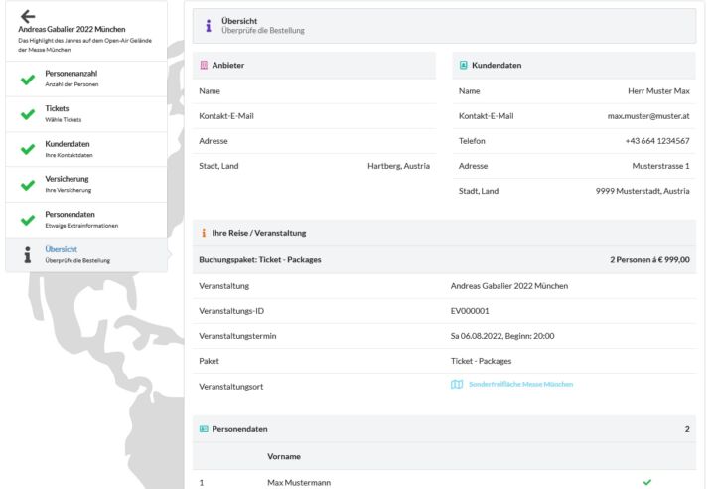Click the green checkmark beside Personenanzahl
The image size is (715, 489).
click(27, 80)
